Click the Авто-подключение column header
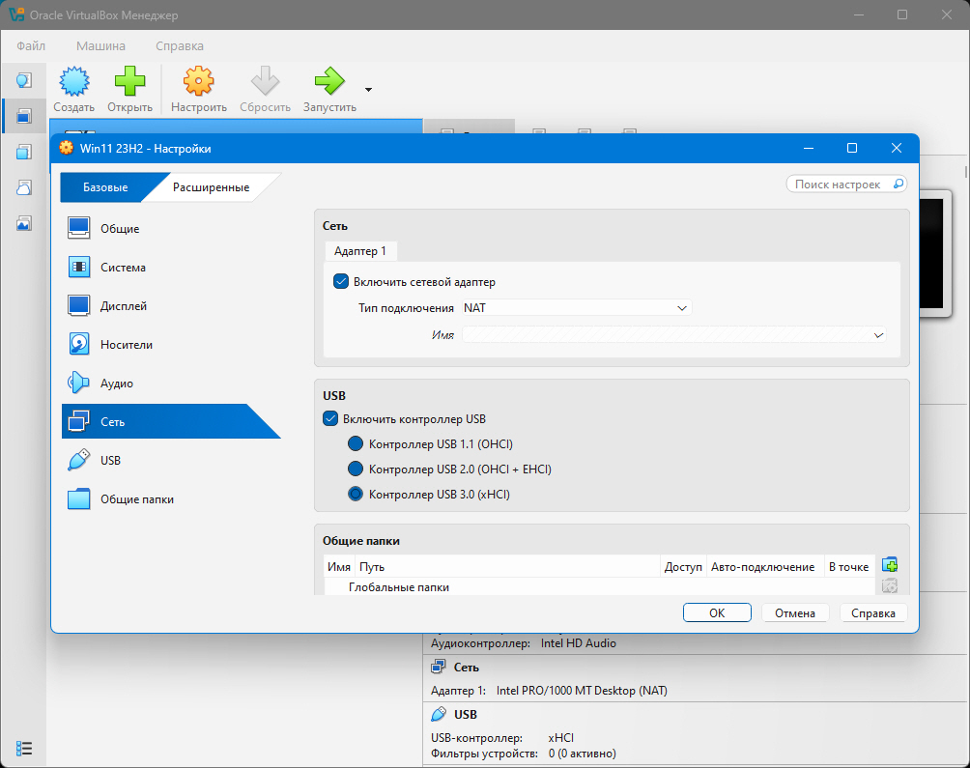Viewport: 970px width, 768px height. 762,567
